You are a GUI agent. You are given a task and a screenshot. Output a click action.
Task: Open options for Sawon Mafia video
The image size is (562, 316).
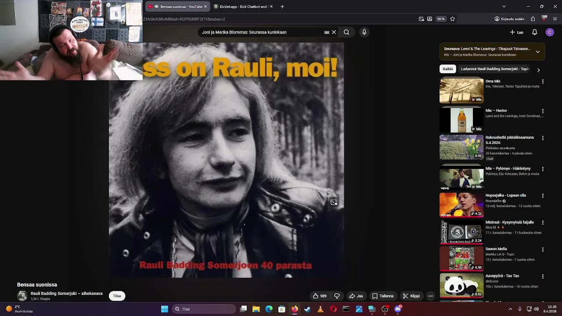click(x=543, y=249)
